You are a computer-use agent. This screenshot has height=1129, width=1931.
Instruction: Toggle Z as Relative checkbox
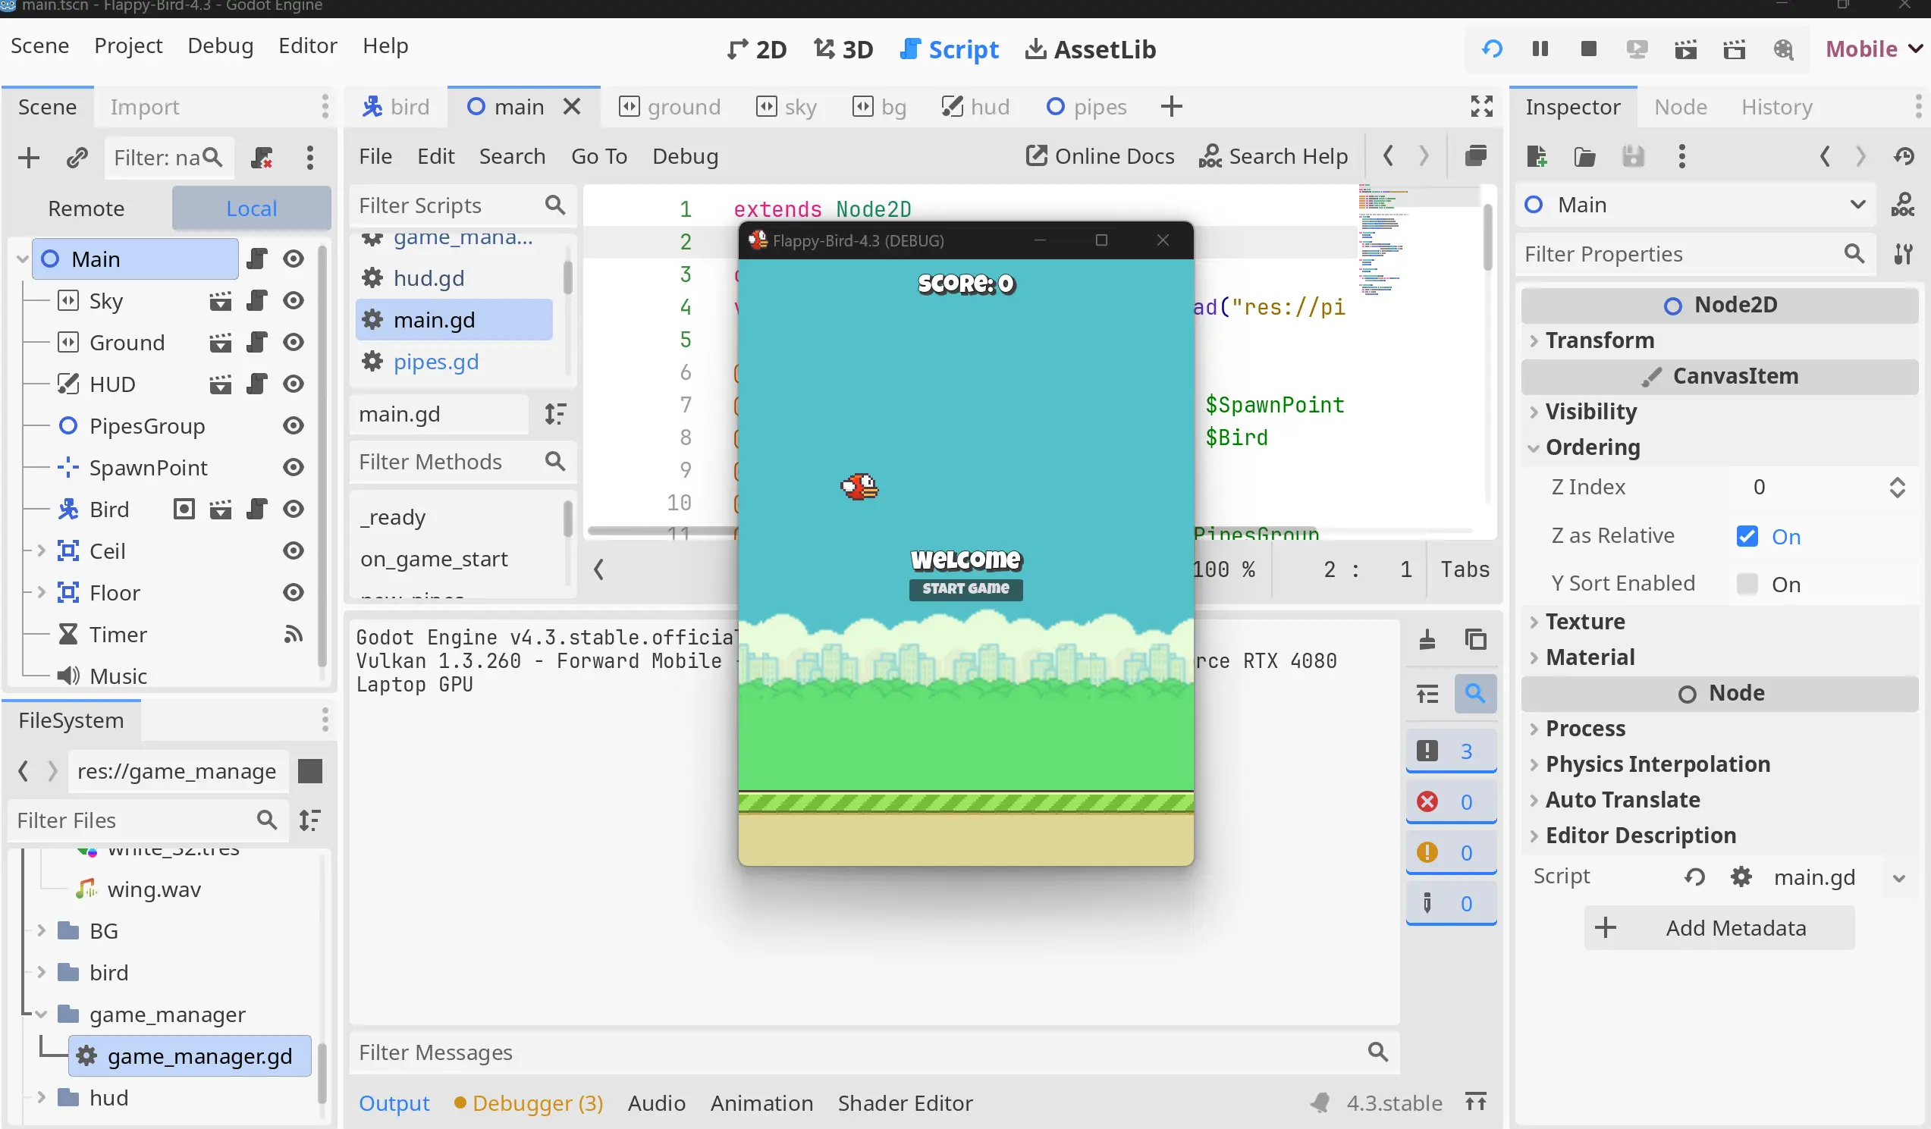[1747, 536]
